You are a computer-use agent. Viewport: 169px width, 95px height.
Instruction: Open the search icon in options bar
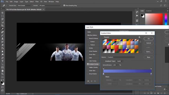tap(161, 6)
